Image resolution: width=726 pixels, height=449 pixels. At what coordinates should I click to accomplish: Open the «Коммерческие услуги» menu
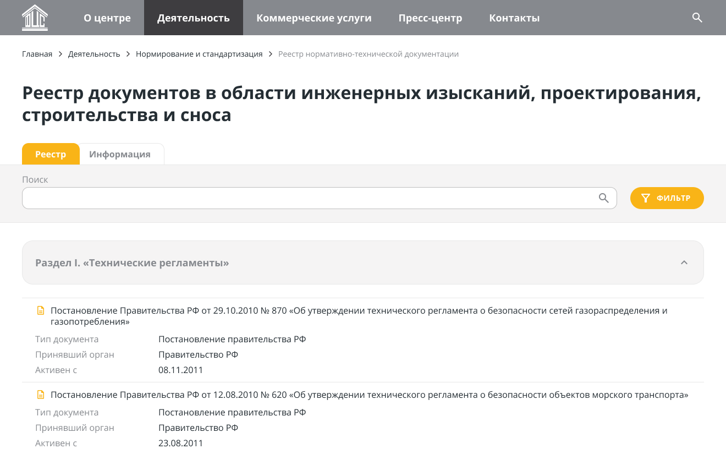coord(313,18)
